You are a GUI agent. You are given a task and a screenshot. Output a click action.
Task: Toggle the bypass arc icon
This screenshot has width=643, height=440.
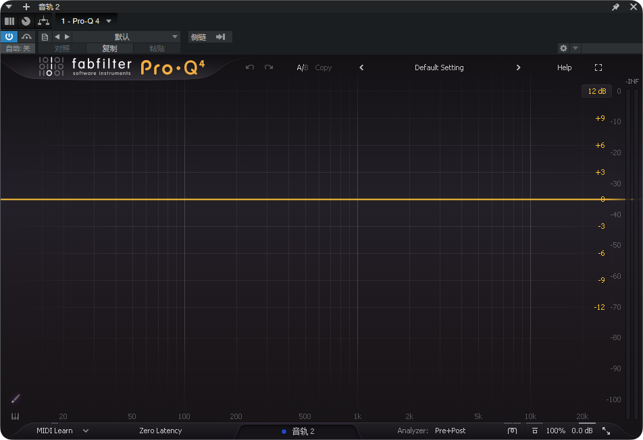coord(26,37)
